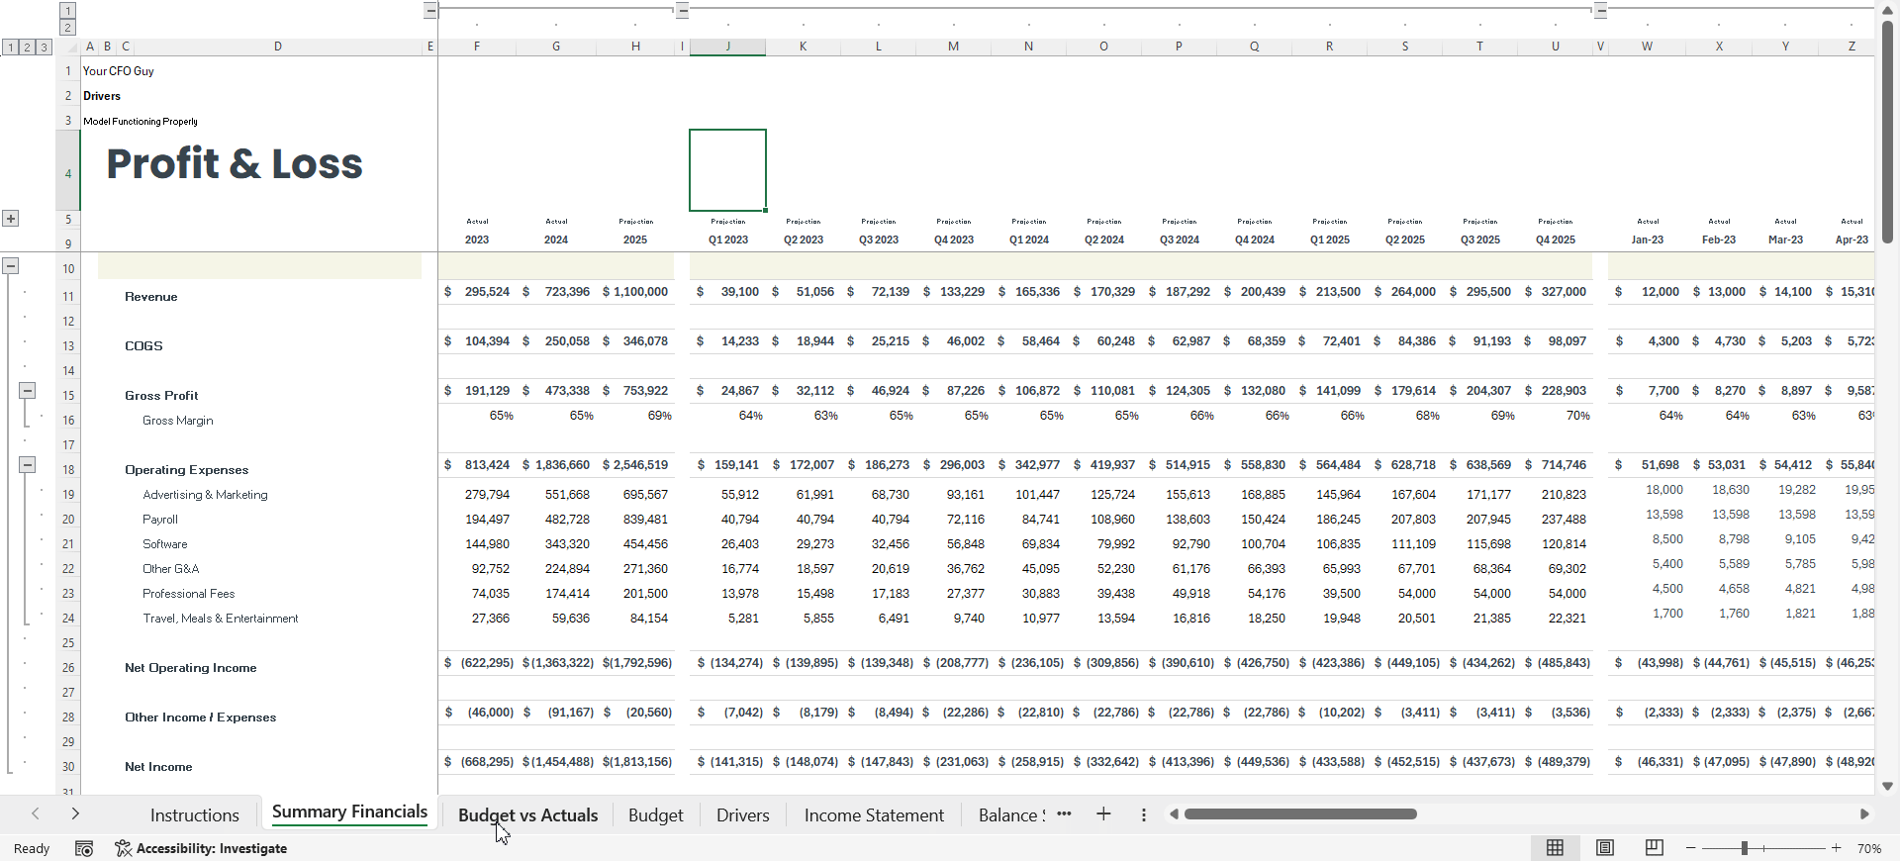The width and height of the screenshot is (1900, 861).
Task: Open the Budget vs Actuals sheet
Action: click(527, 814)
